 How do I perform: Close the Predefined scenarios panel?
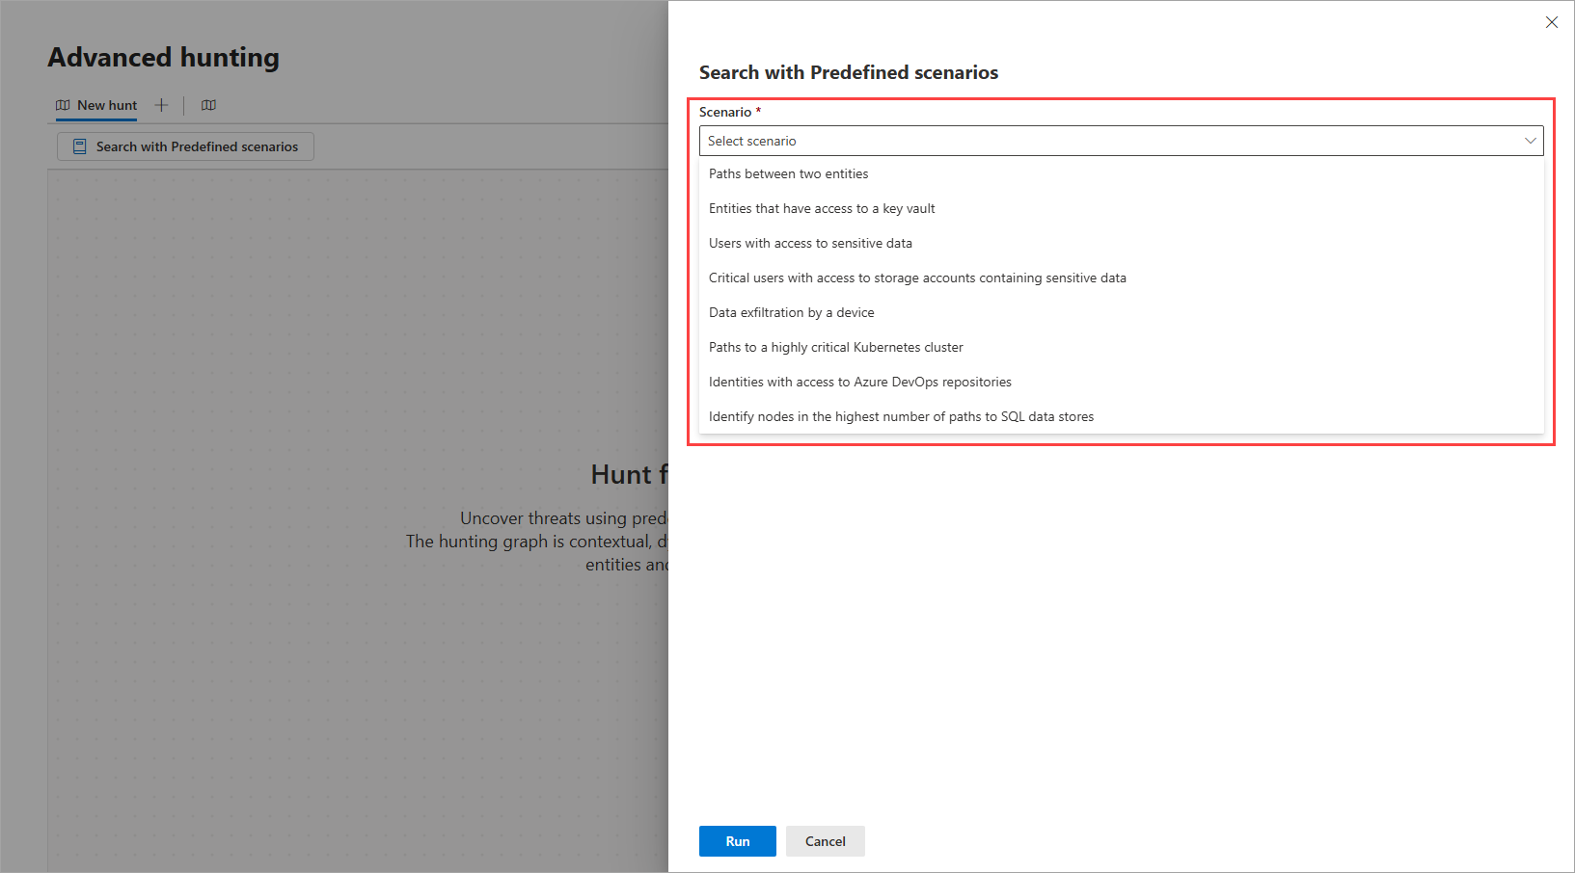point(1551,22)
